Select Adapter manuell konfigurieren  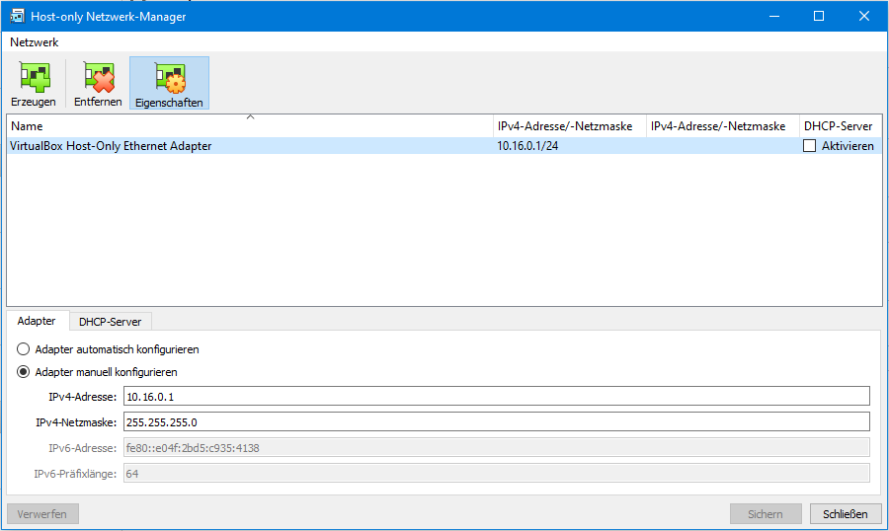pos(97,372)
